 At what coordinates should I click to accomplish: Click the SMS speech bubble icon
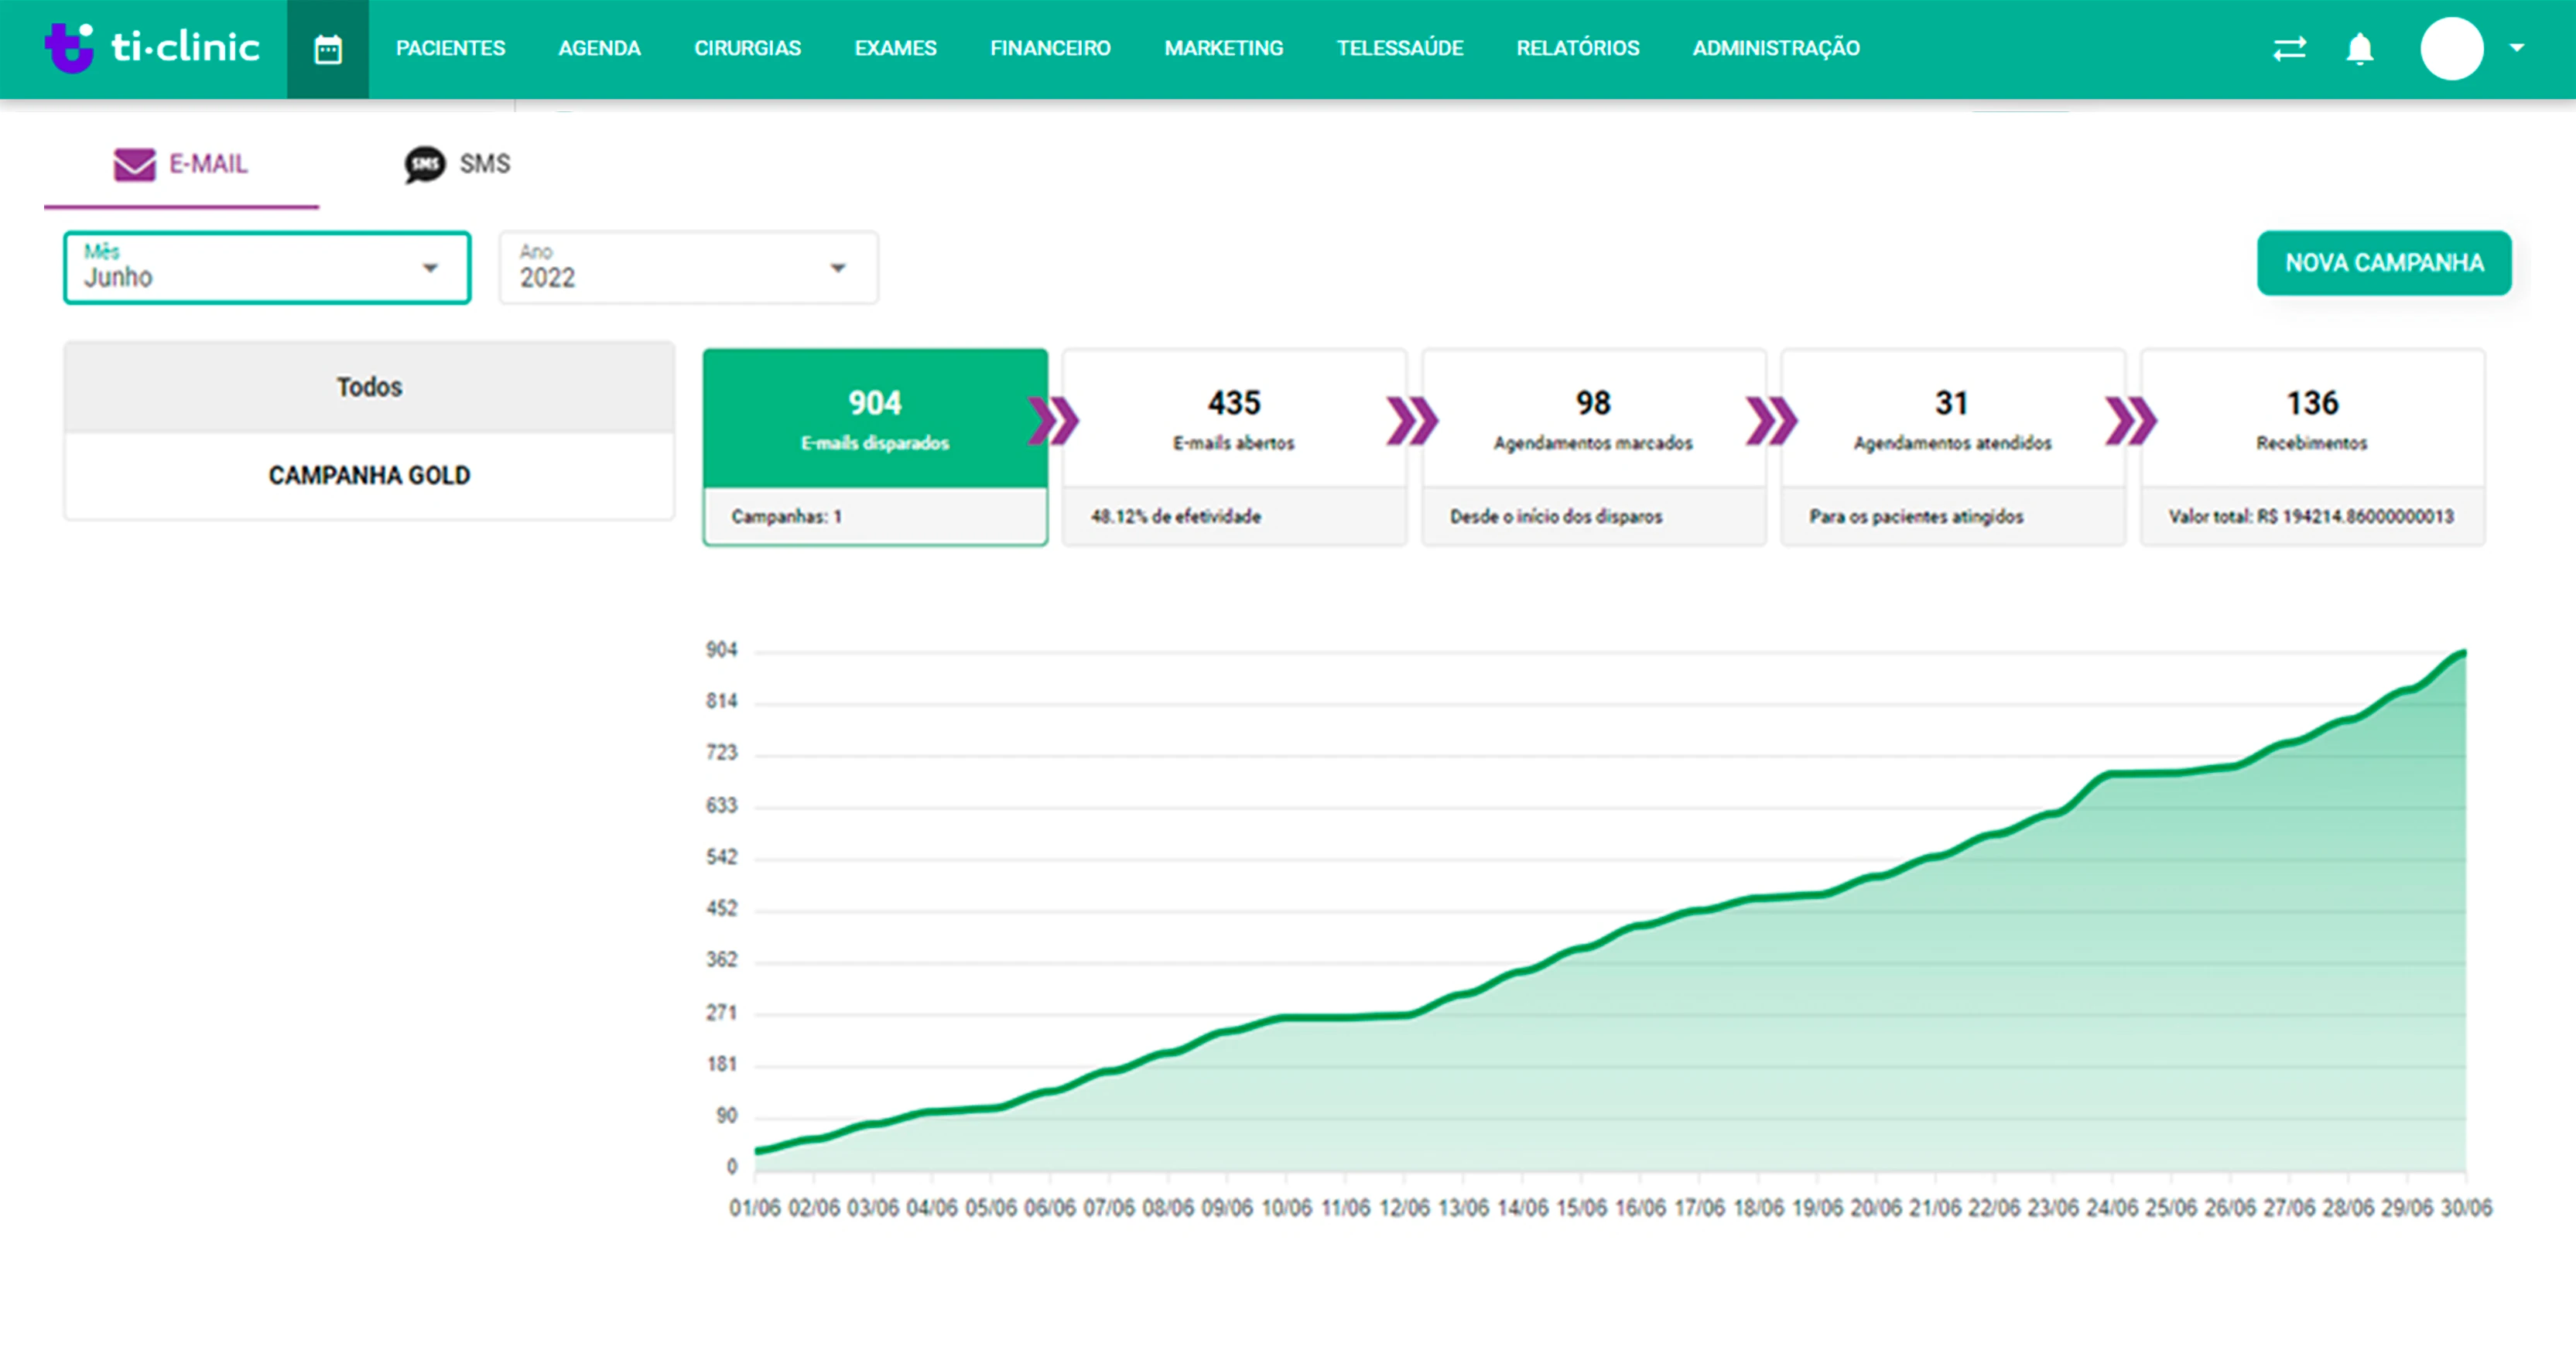click(x=424, y=164)
